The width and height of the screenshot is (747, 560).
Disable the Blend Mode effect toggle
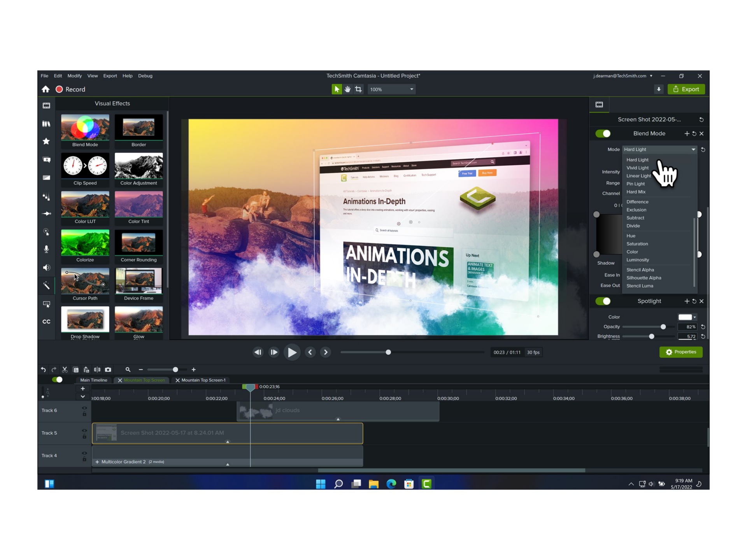point(603,133)
